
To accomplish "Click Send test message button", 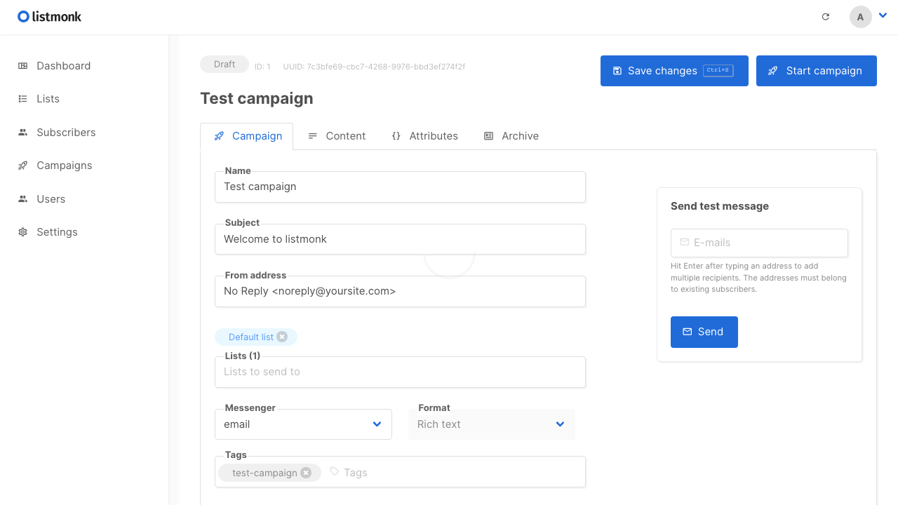I will point(704,332).
